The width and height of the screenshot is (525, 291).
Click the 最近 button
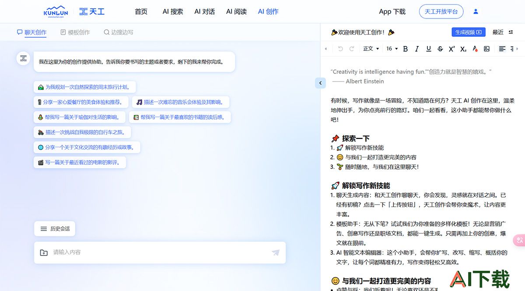pyautogui.click(x=498, y=32)
